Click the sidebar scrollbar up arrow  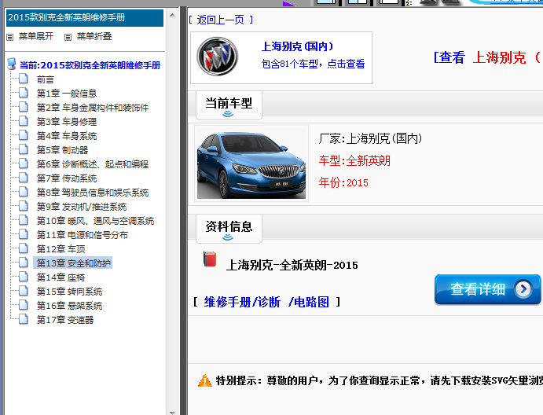pyautogui.click(x=172, y=15)
